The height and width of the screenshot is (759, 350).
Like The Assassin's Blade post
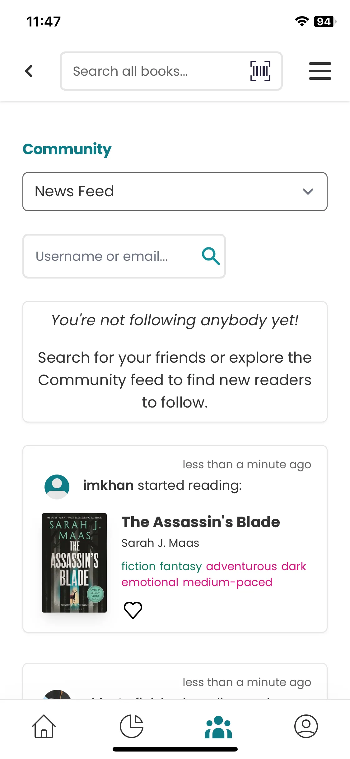[133, 610]
